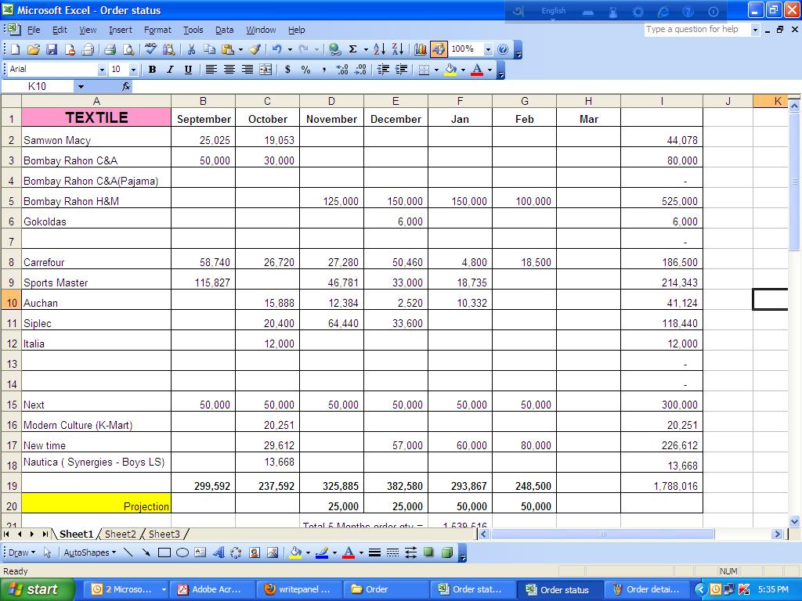Insert clip art from the Drawing toolbar

(255, 552)
